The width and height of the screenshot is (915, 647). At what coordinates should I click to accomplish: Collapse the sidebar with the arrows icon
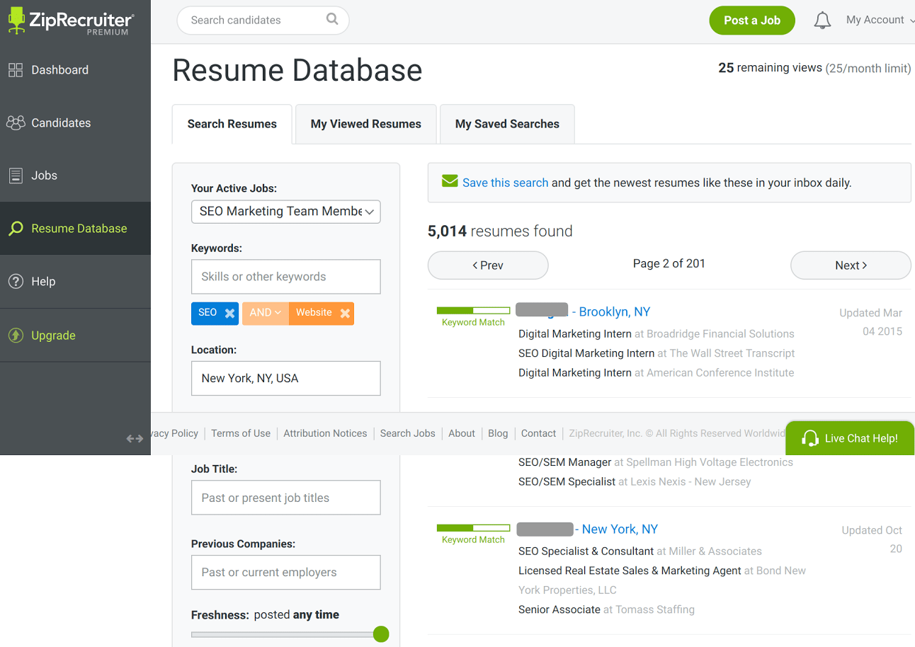tap(135, 439)
